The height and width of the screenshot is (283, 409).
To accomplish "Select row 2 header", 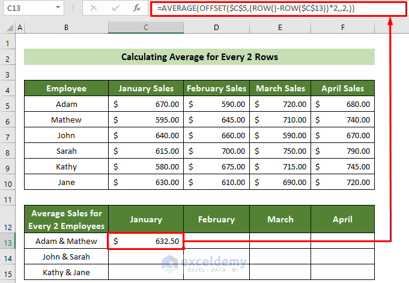I will click(8, 57).
